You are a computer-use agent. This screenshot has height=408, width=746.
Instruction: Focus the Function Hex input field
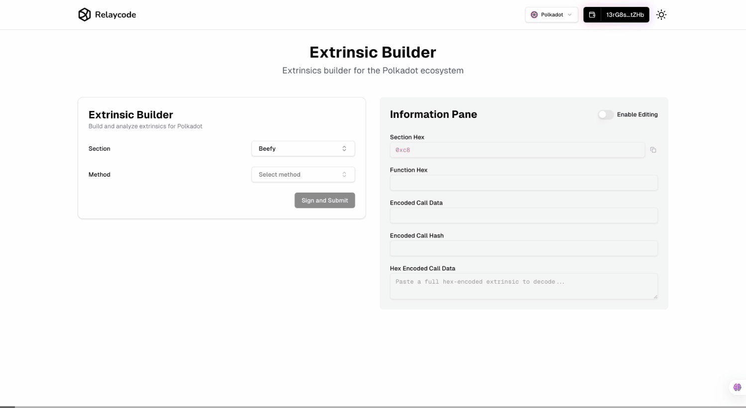pyautogui.click(x=524, y=183)
